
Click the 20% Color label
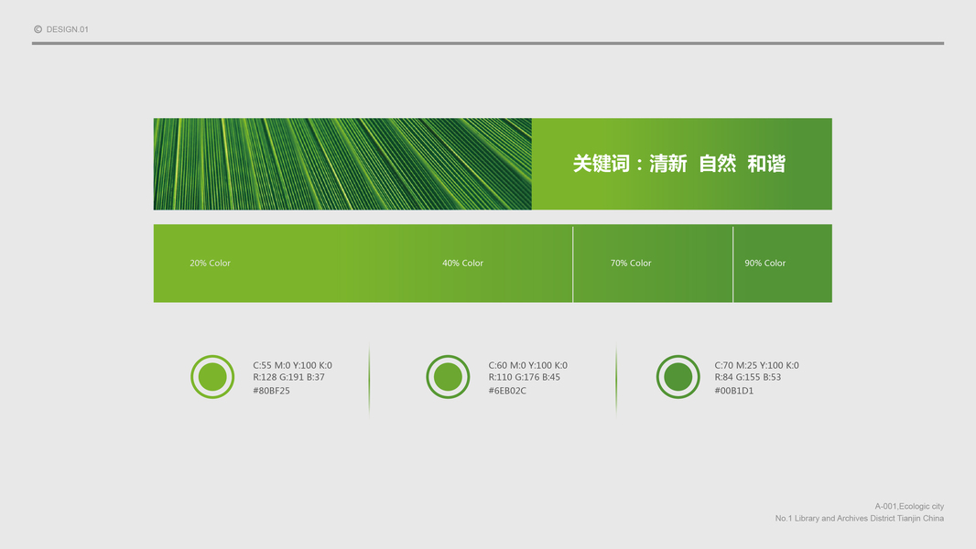210,263
